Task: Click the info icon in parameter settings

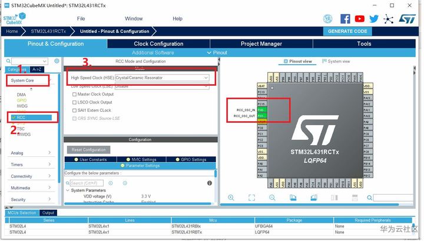Action: pyautogui.click(x=210, y=183)
